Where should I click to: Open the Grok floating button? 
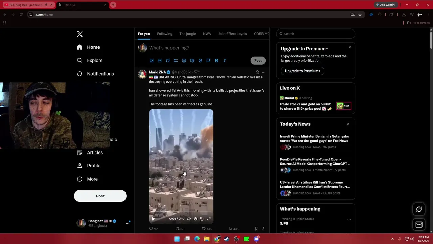click(x=419, y=209)
